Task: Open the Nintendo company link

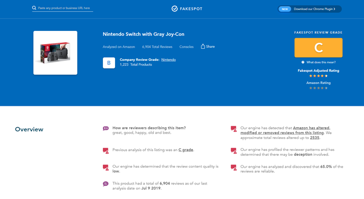Action: [168, 60]
